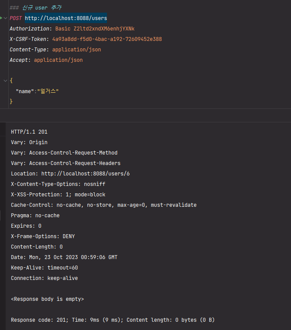Screen dimensions: 291x330
Task: Select the CSRF token value 4a93a8dd-f5d0-4bac-a192-72609452e388
Action: [x=107, y=39]
